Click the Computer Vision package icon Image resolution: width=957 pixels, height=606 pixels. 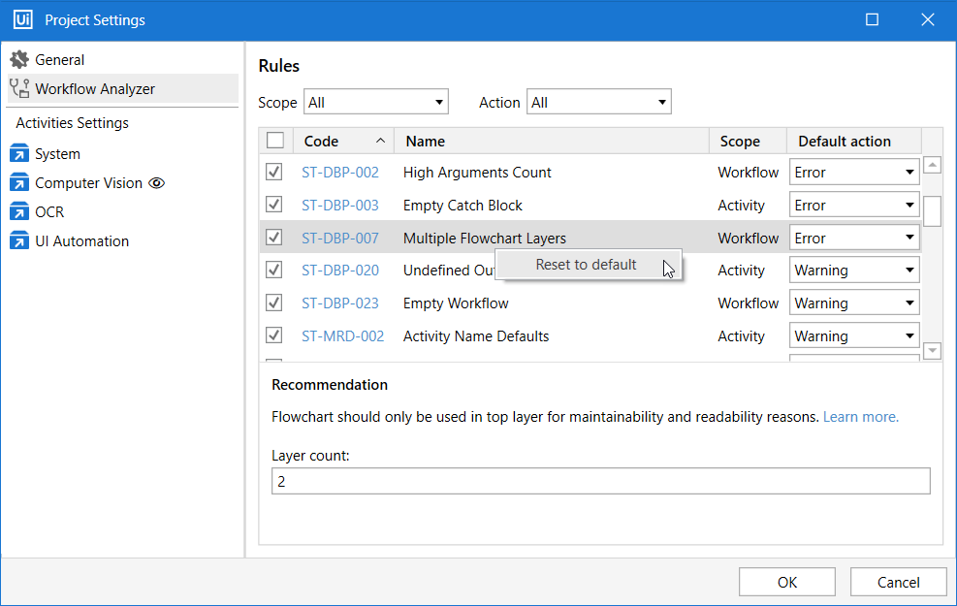coord(19,183)
